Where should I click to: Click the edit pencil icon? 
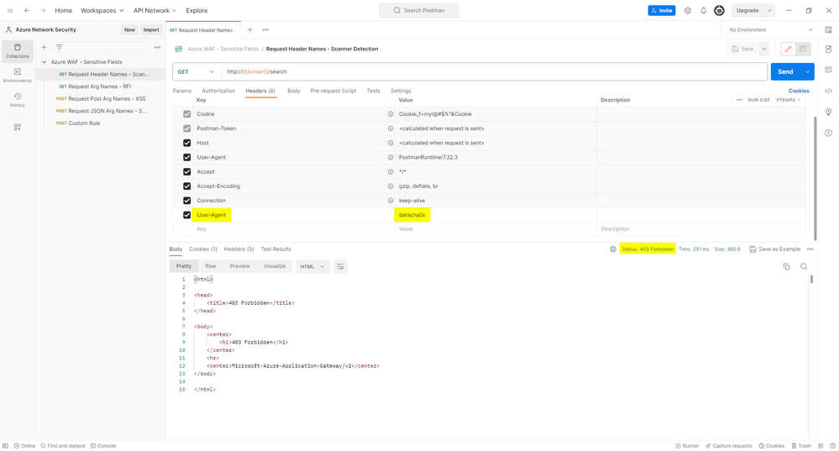[x=788, y=49]
